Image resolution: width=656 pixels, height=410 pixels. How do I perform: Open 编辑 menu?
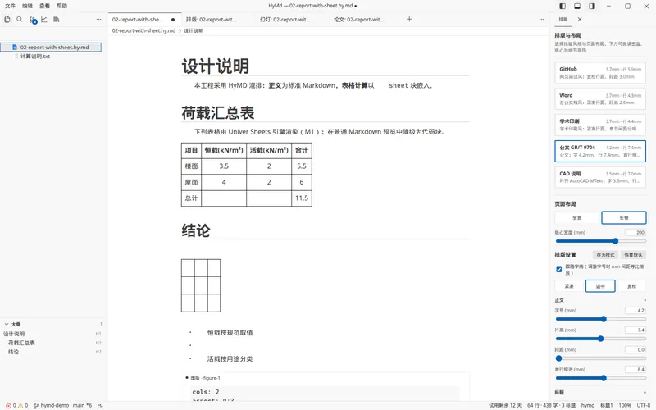[27, 6]
